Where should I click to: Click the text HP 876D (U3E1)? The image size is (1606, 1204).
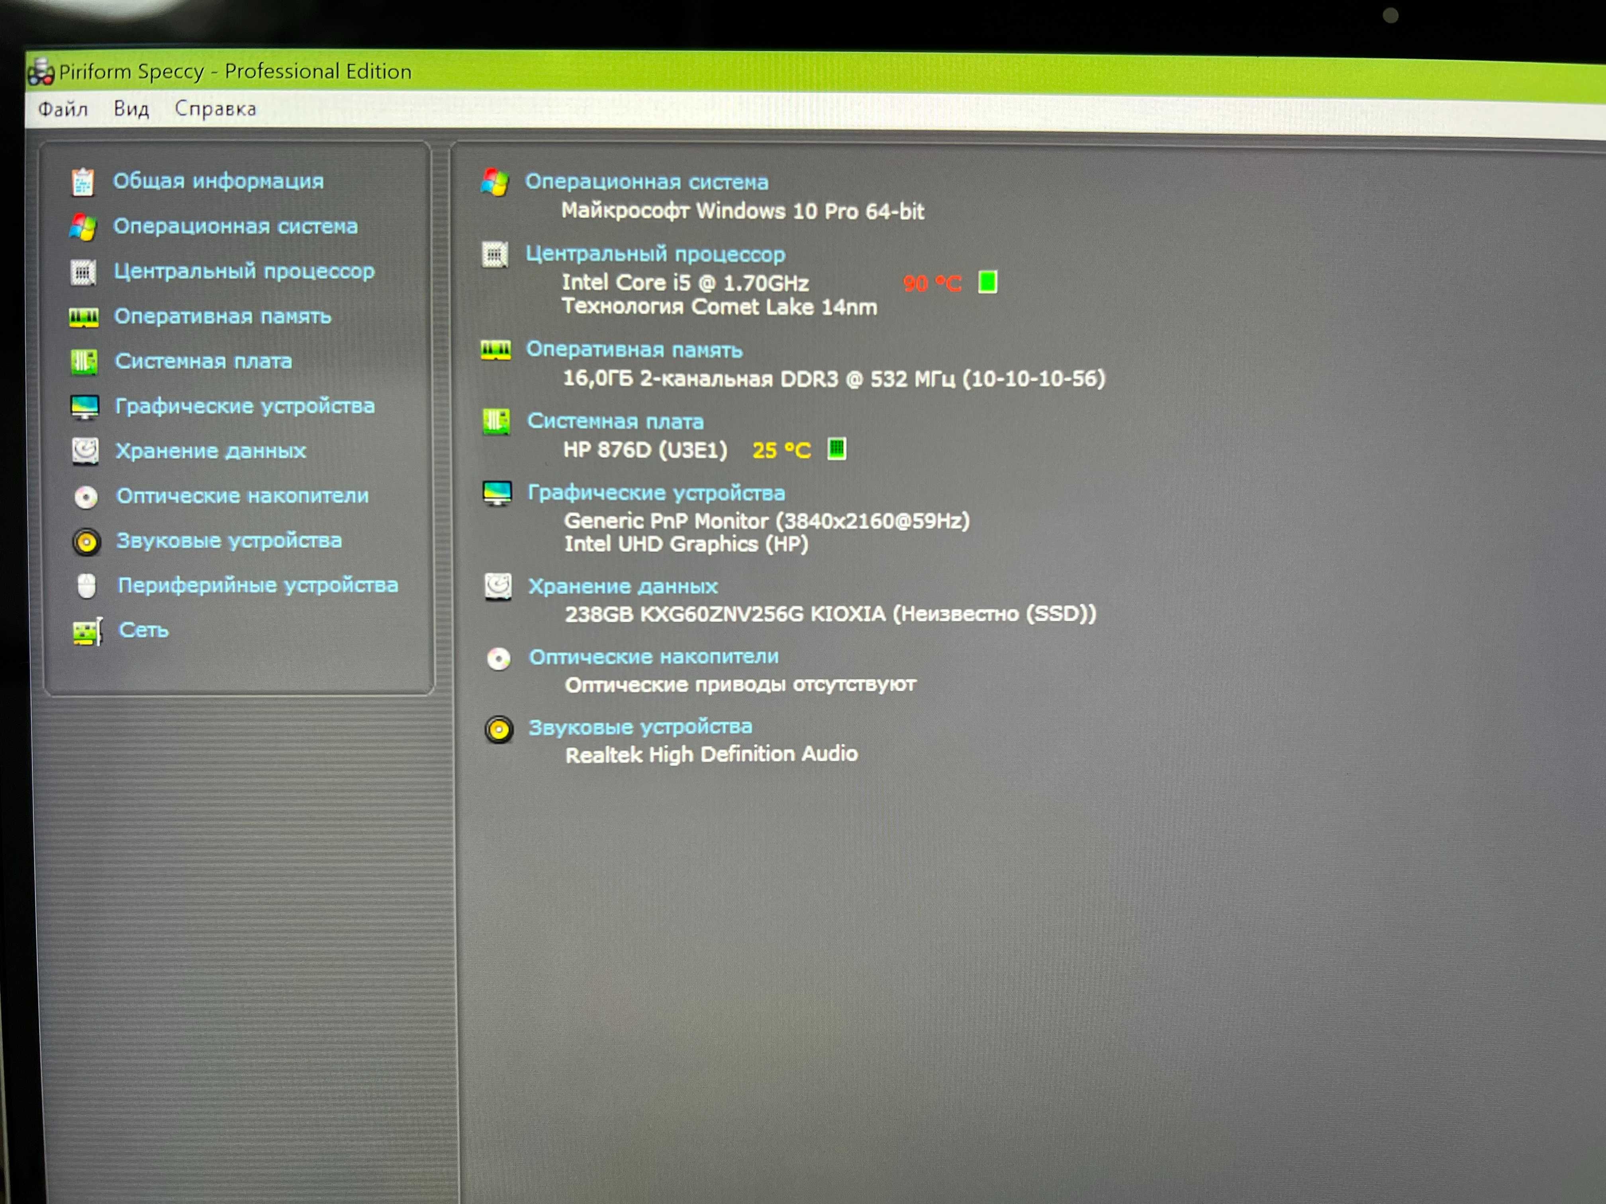pos(645,450)
